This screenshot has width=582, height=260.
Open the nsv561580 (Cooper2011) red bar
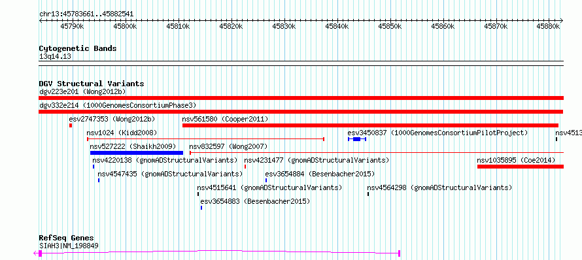(370, 125)
